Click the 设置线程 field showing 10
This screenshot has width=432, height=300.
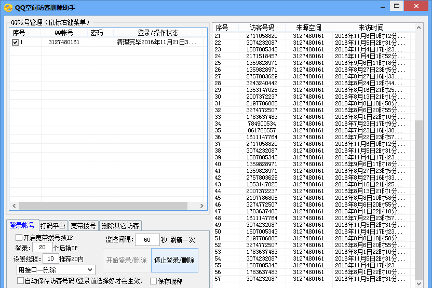[50, 258]
